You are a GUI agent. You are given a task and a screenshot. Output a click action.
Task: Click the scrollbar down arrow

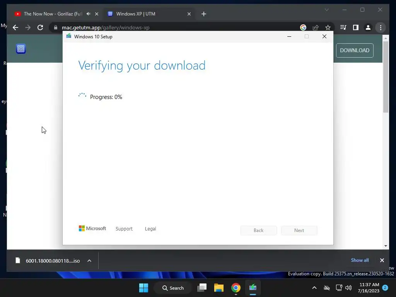tap(386, 246)
